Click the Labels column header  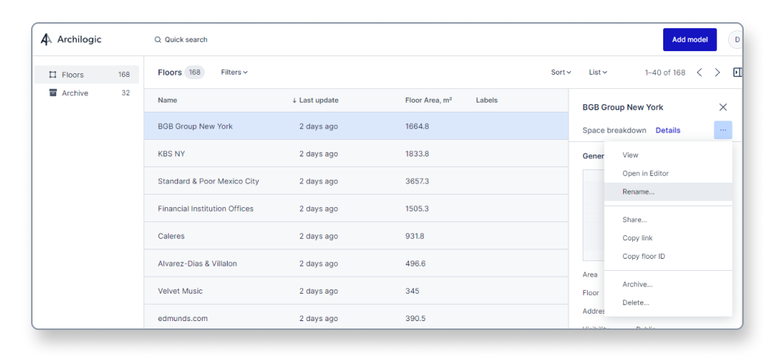pyautogui.click(x=486, y=101)
